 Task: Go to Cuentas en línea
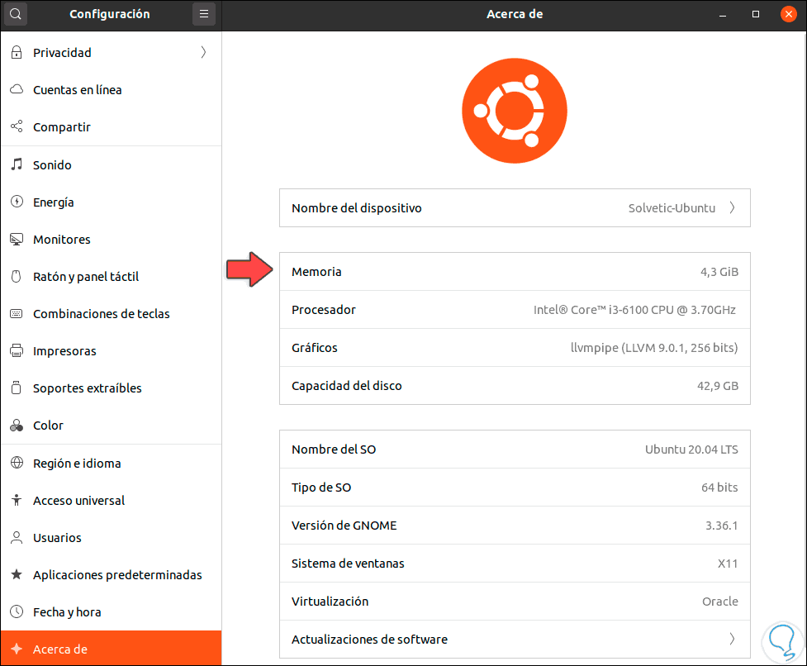pos(112,89)
